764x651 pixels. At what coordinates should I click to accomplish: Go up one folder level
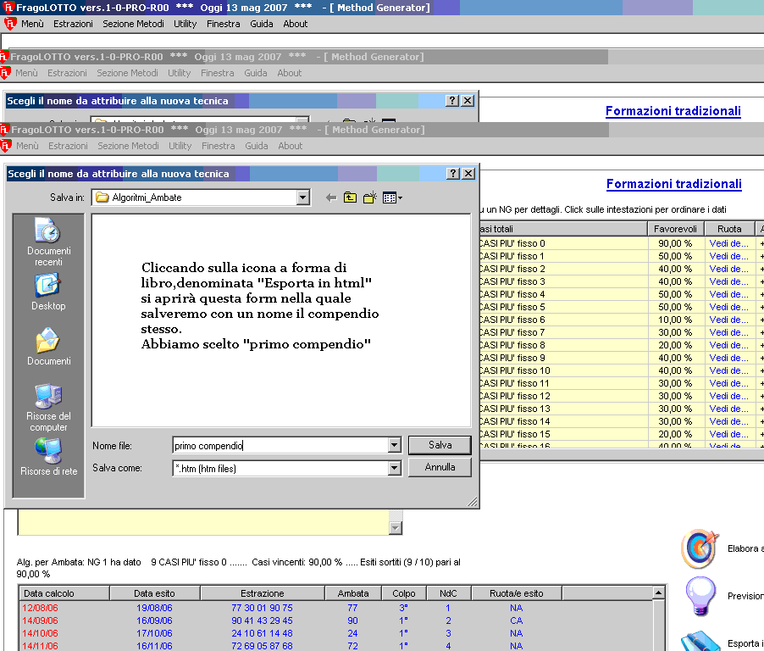(350, 198)
